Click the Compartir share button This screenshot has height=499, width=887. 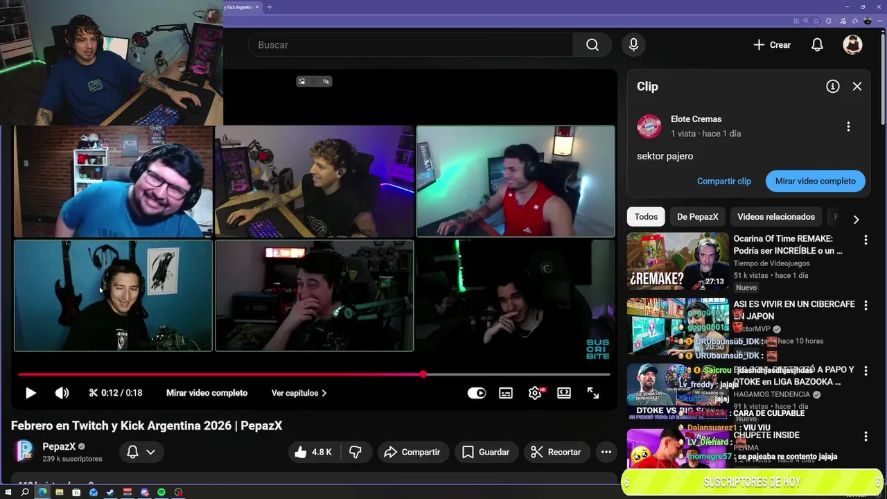(413, 452)
